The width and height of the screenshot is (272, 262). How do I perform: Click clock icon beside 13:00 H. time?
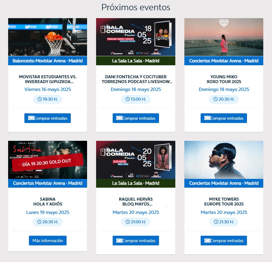pyautogui.click(x=128, y=99)
